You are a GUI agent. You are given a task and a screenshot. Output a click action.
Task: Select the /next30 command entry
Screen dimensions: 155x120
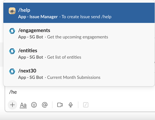[x=79, y=74]
